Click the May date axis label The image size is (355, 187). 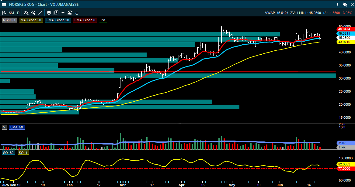232,185
